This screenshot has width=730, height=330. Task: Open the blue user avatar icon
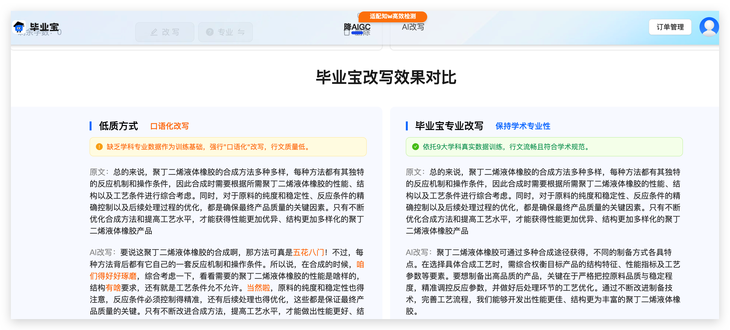(709, 27)
